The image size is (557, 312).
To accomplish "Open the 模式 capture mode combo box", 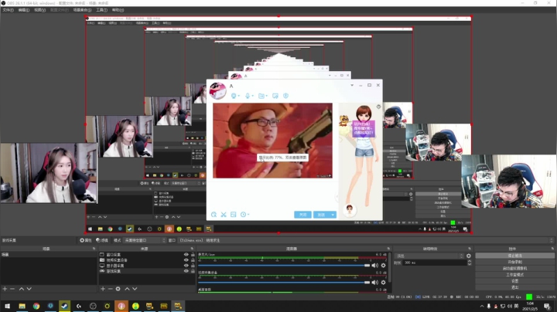I will pos(145,240).
